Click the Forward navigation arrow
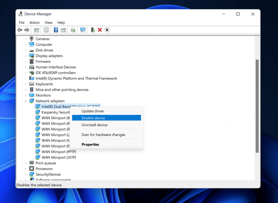 coord(27,30)
